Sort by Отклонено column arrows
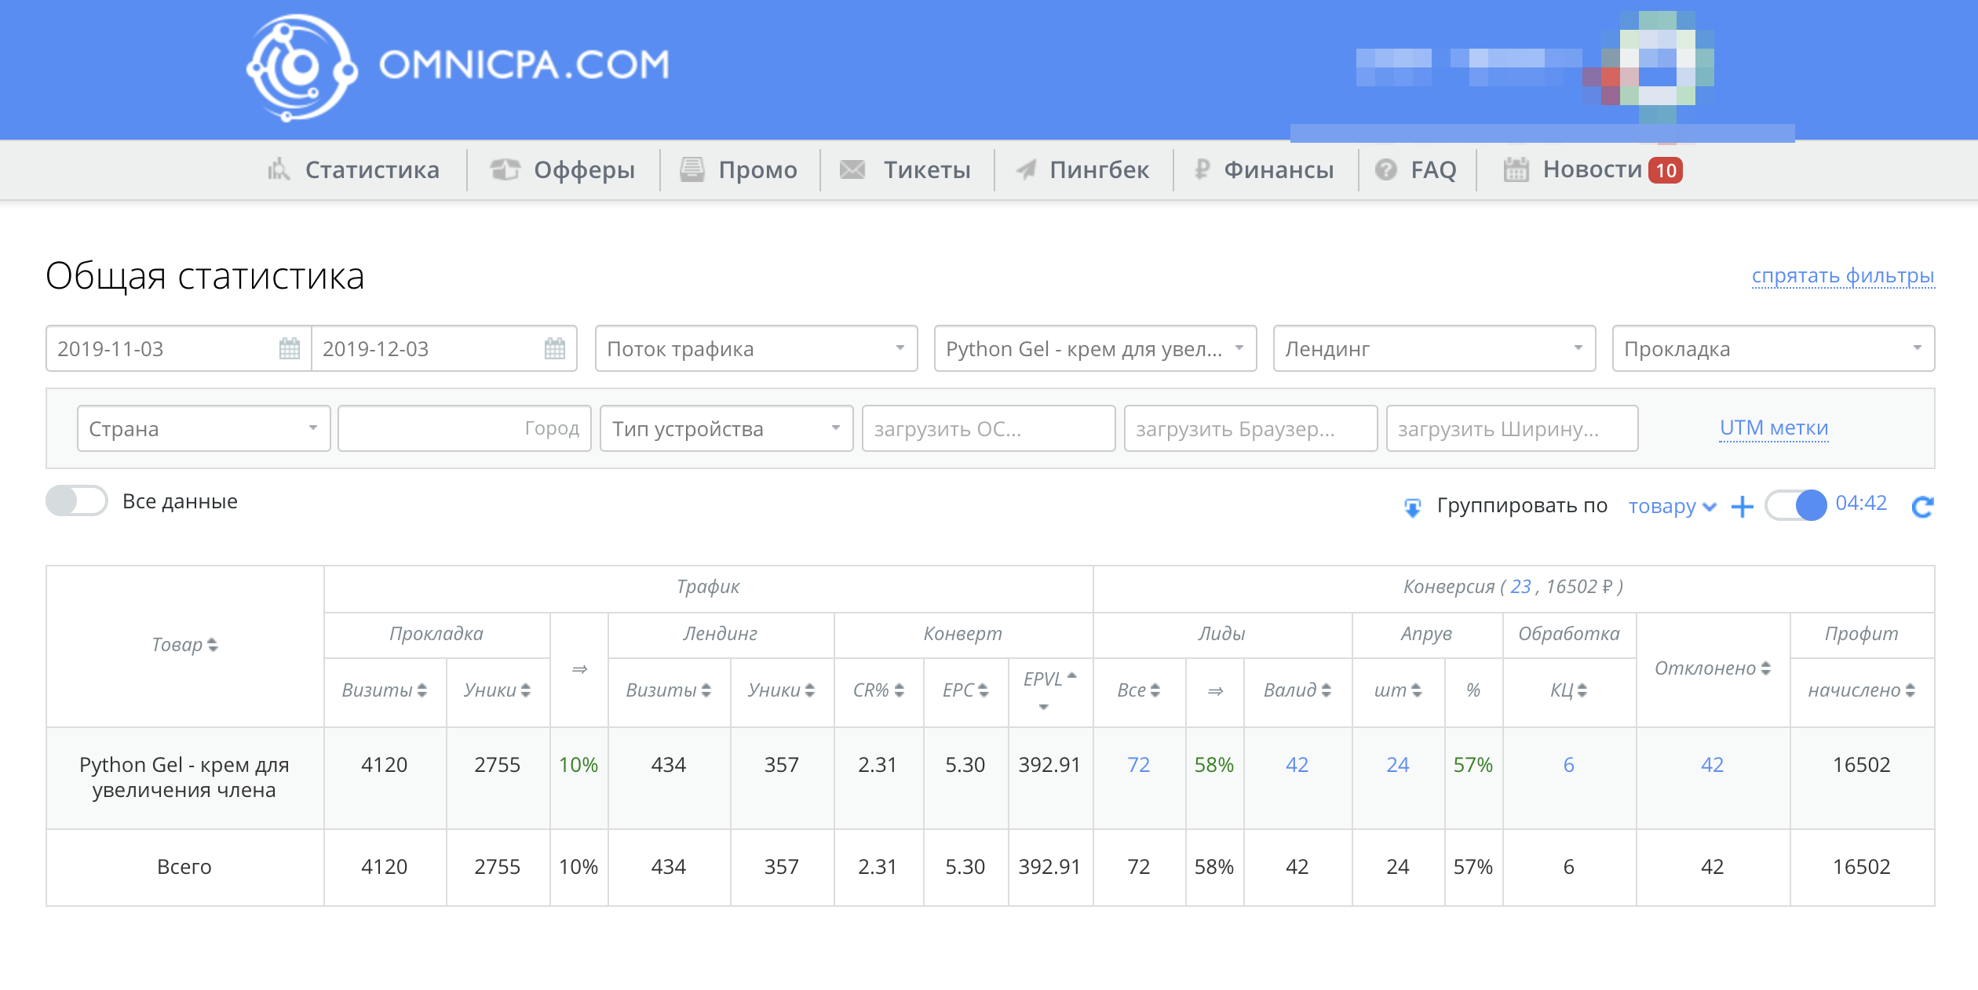Viewport: 1978px width, 990px height. point(1765,668)
